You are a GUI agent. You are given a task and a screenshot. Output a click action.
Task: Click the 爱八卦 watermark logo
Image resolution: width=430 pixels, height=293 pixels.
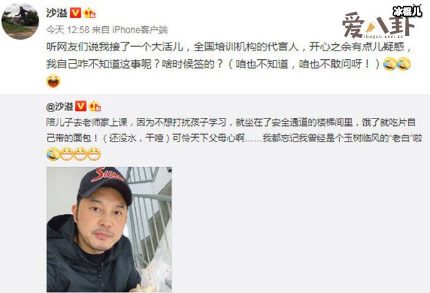[378, 26]
